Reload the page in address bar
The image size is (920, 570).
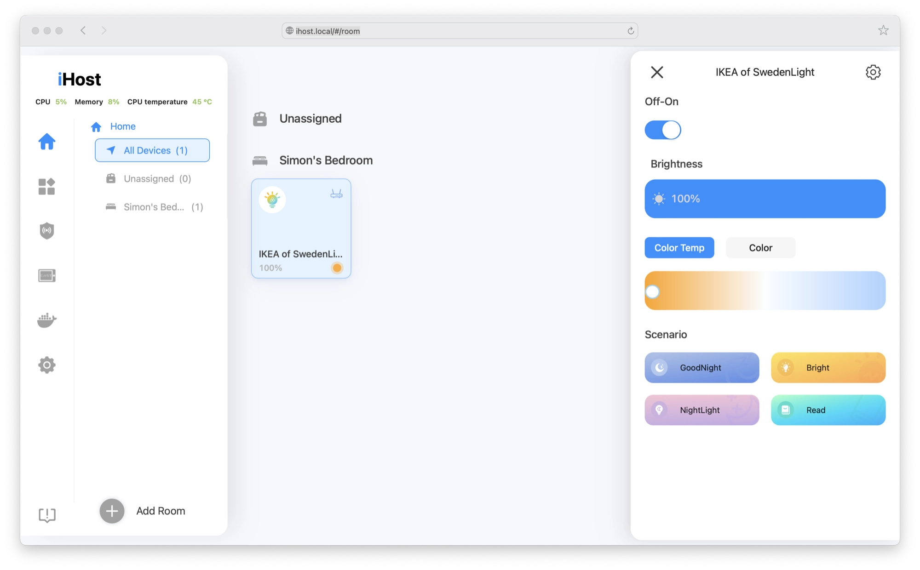pos(631,31)
